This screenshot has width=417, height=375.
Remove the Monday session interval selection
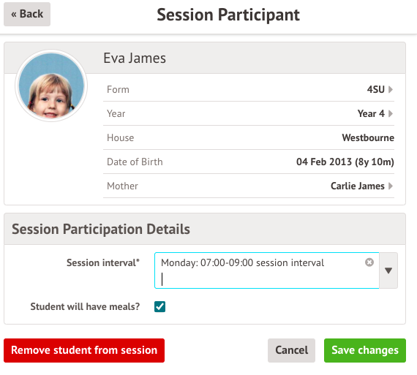pos(369,262)
